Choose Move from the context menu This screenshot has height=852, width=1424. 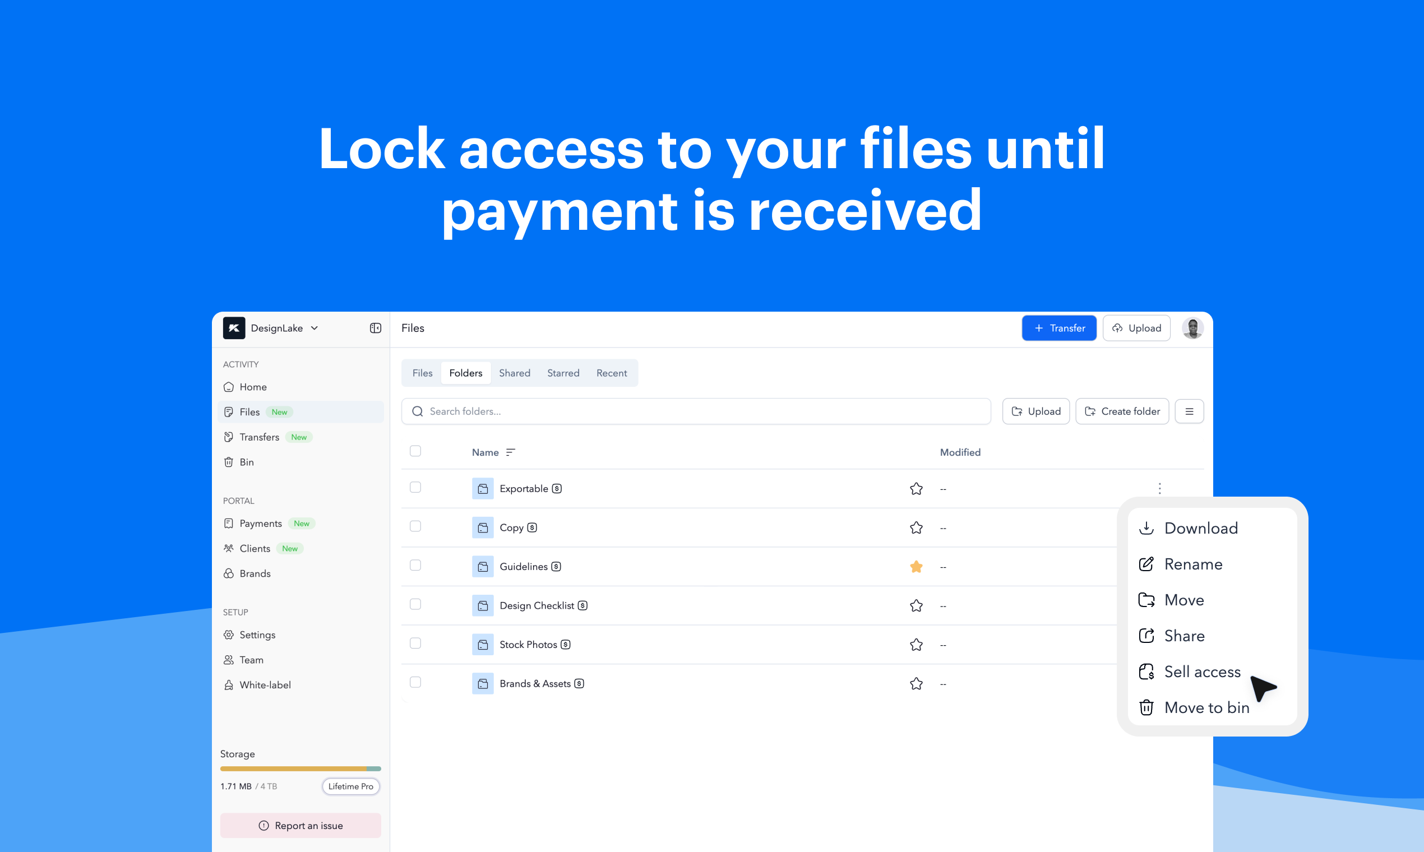[x=1212, y=600]
